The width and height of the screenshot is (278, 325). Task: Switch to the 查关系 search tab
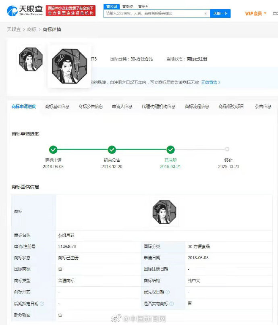point(143,6)
